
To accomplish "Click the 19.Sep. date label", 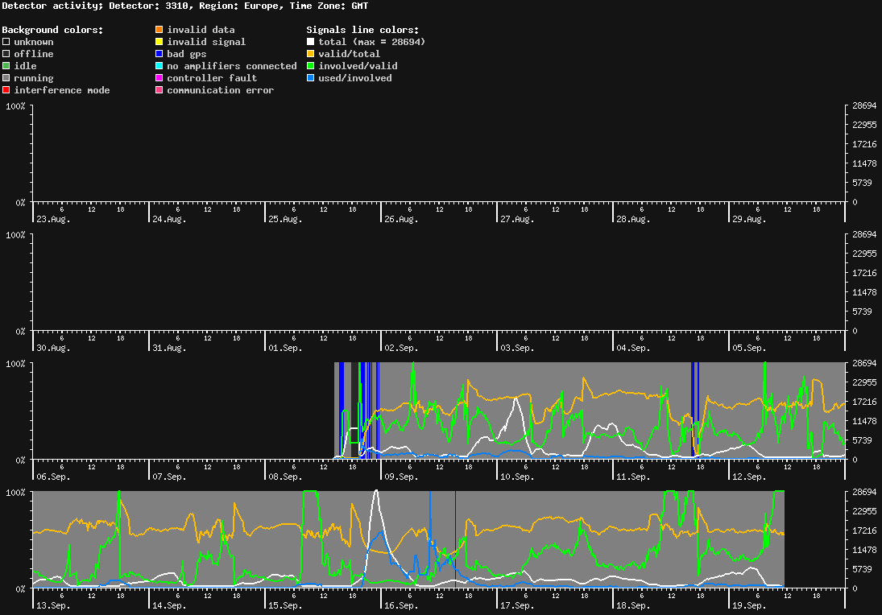I will 749,605.
